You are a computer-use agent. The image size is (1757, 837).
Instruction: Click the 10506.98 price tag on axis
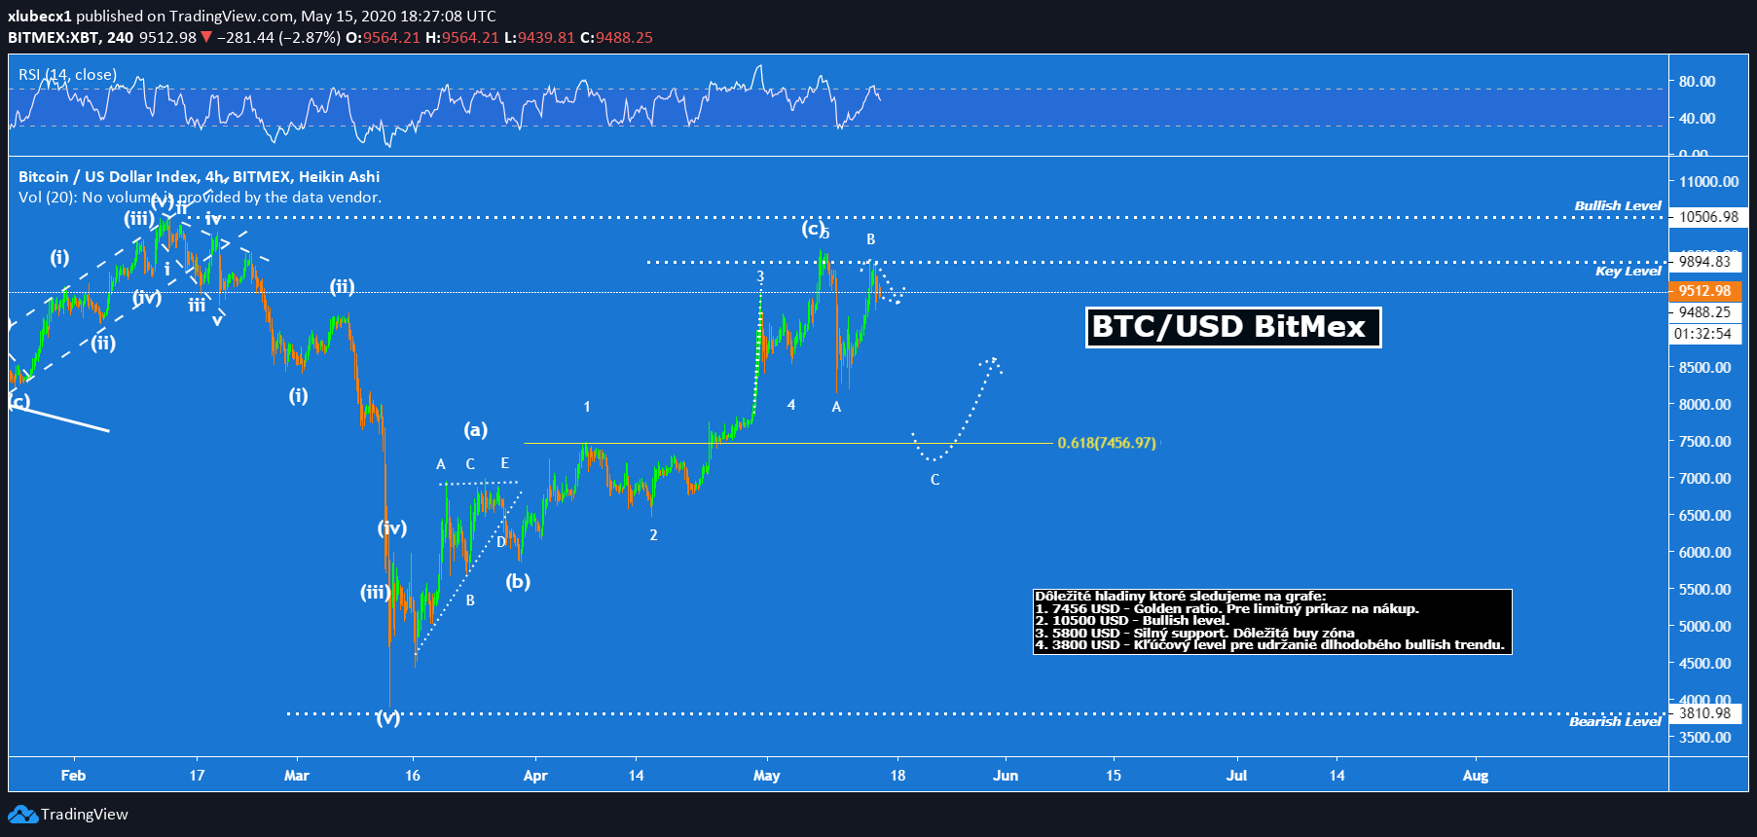[1708, 217]
